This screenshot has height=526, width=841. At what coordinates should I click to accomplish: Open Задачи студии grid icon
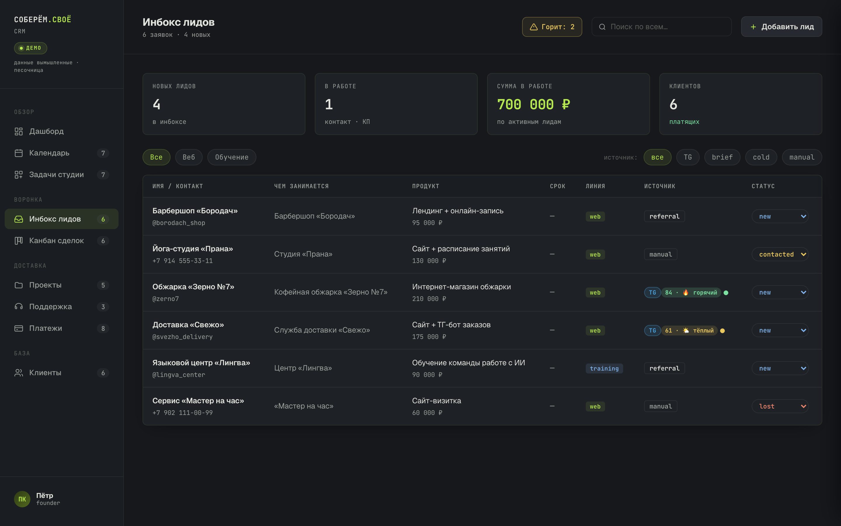[18, 175]
